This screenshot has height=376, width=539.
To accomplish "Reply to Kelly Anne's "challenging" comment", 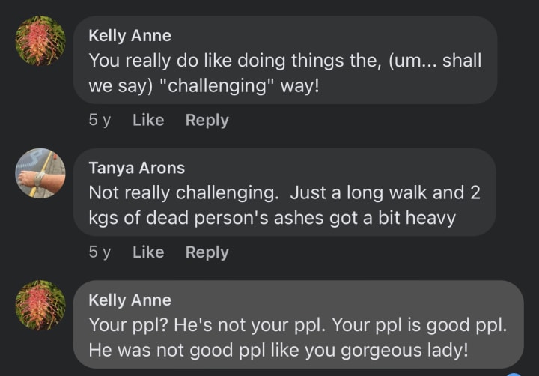I will coord(207,120).
